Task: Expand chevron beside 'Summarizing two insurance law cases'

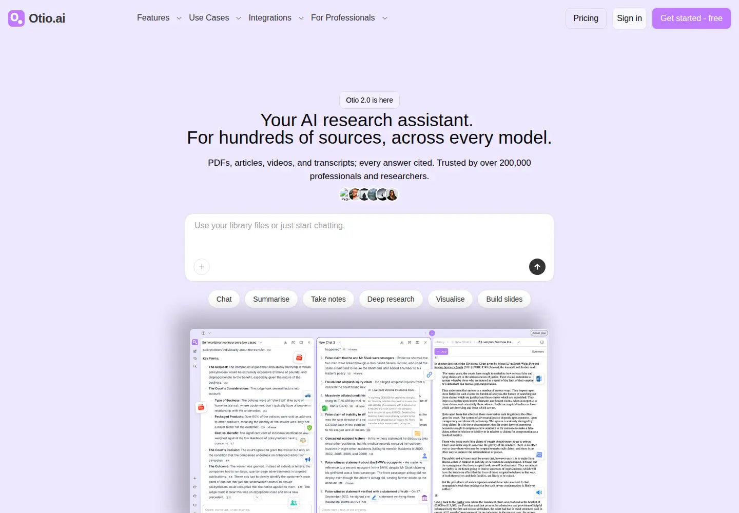Action: click(261, 342)
